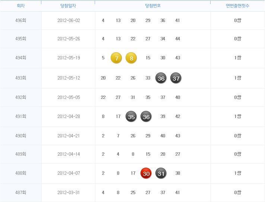
Task: Click number 31 in the 492회 row
Action: [133, 97]
